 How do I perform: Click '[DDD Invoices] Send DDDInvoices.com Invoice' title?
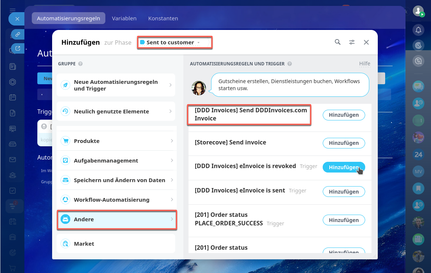click(251, 114)
